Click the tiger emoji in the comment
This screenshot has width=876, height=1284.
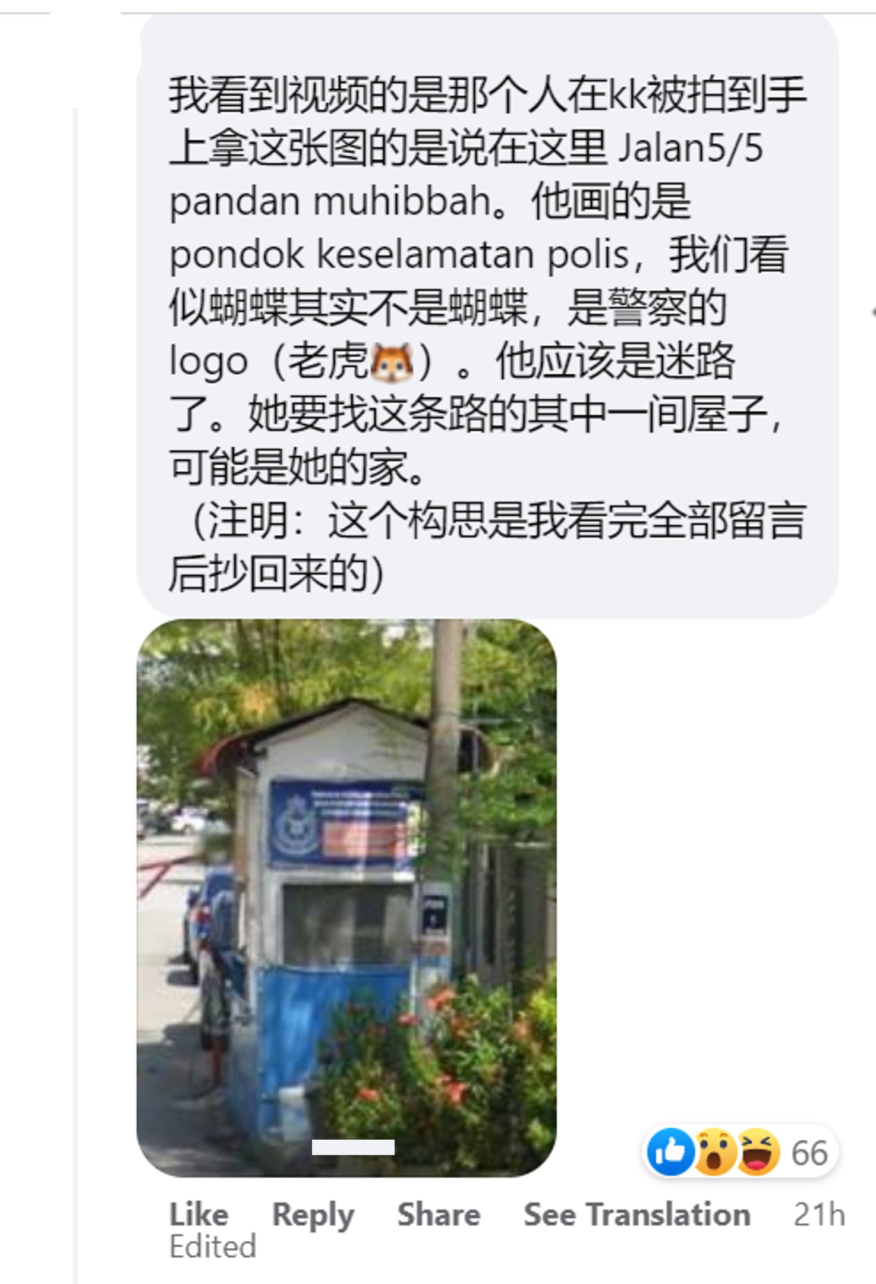pyautogui.click(x=392, y=362)
